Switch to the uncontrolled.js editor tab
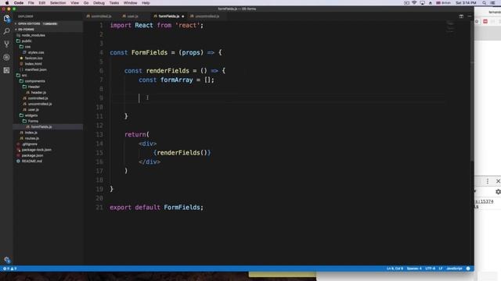Screen dimensions: 501x281 click(206, 16)
